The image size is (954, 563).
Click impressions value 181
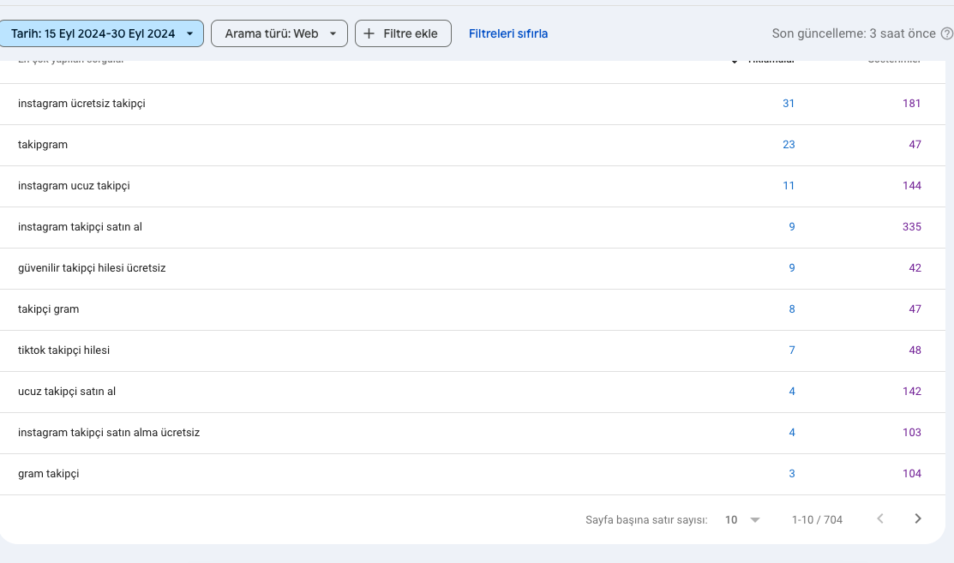pyautogui.click(x=911, y=104)
